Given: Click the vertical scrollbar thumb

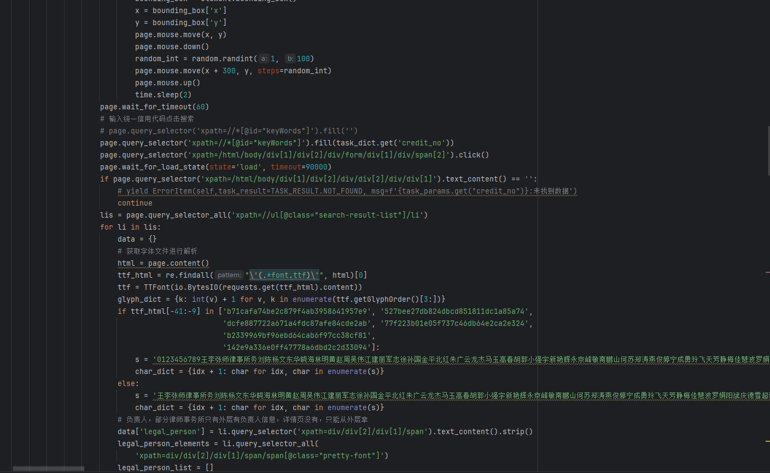Looking at the screenshot, I should pos(769,150).
